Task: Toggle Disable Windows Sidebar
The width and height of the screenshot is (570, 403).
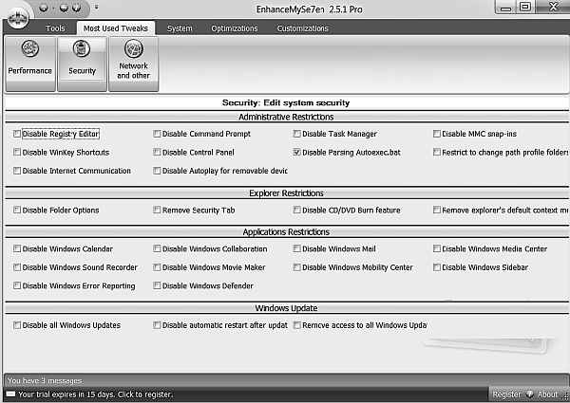Action: click(437, 267)
